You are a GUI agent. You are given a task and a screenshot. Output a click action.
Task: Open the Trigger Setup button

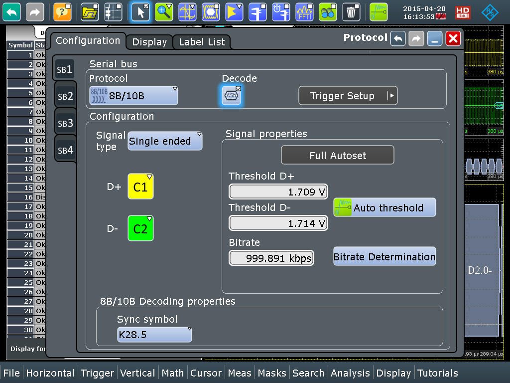point(348,96)
